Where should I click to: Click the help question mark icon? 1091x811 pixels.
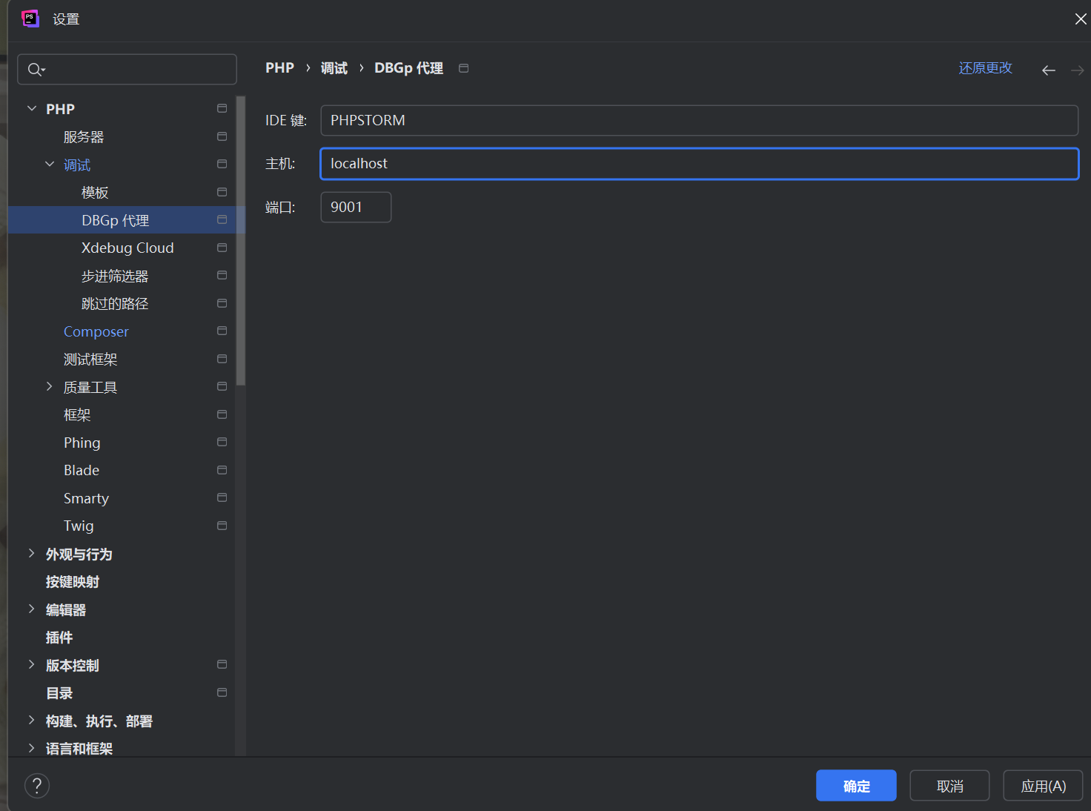37,786
